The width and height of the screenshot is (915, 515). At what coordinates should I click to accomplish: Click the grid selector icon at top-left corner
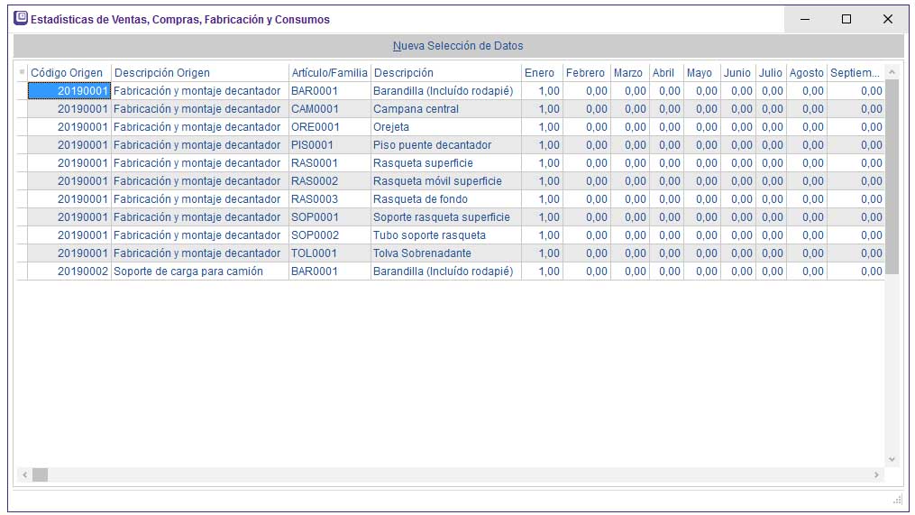pos(22,72)
